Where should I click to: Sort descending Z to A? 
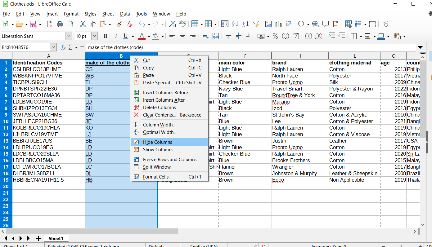[x=246, y=24]
